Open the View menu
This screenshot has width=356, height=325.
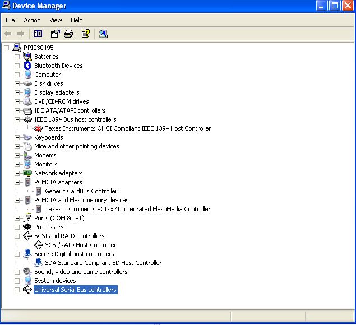coord(56,20)
